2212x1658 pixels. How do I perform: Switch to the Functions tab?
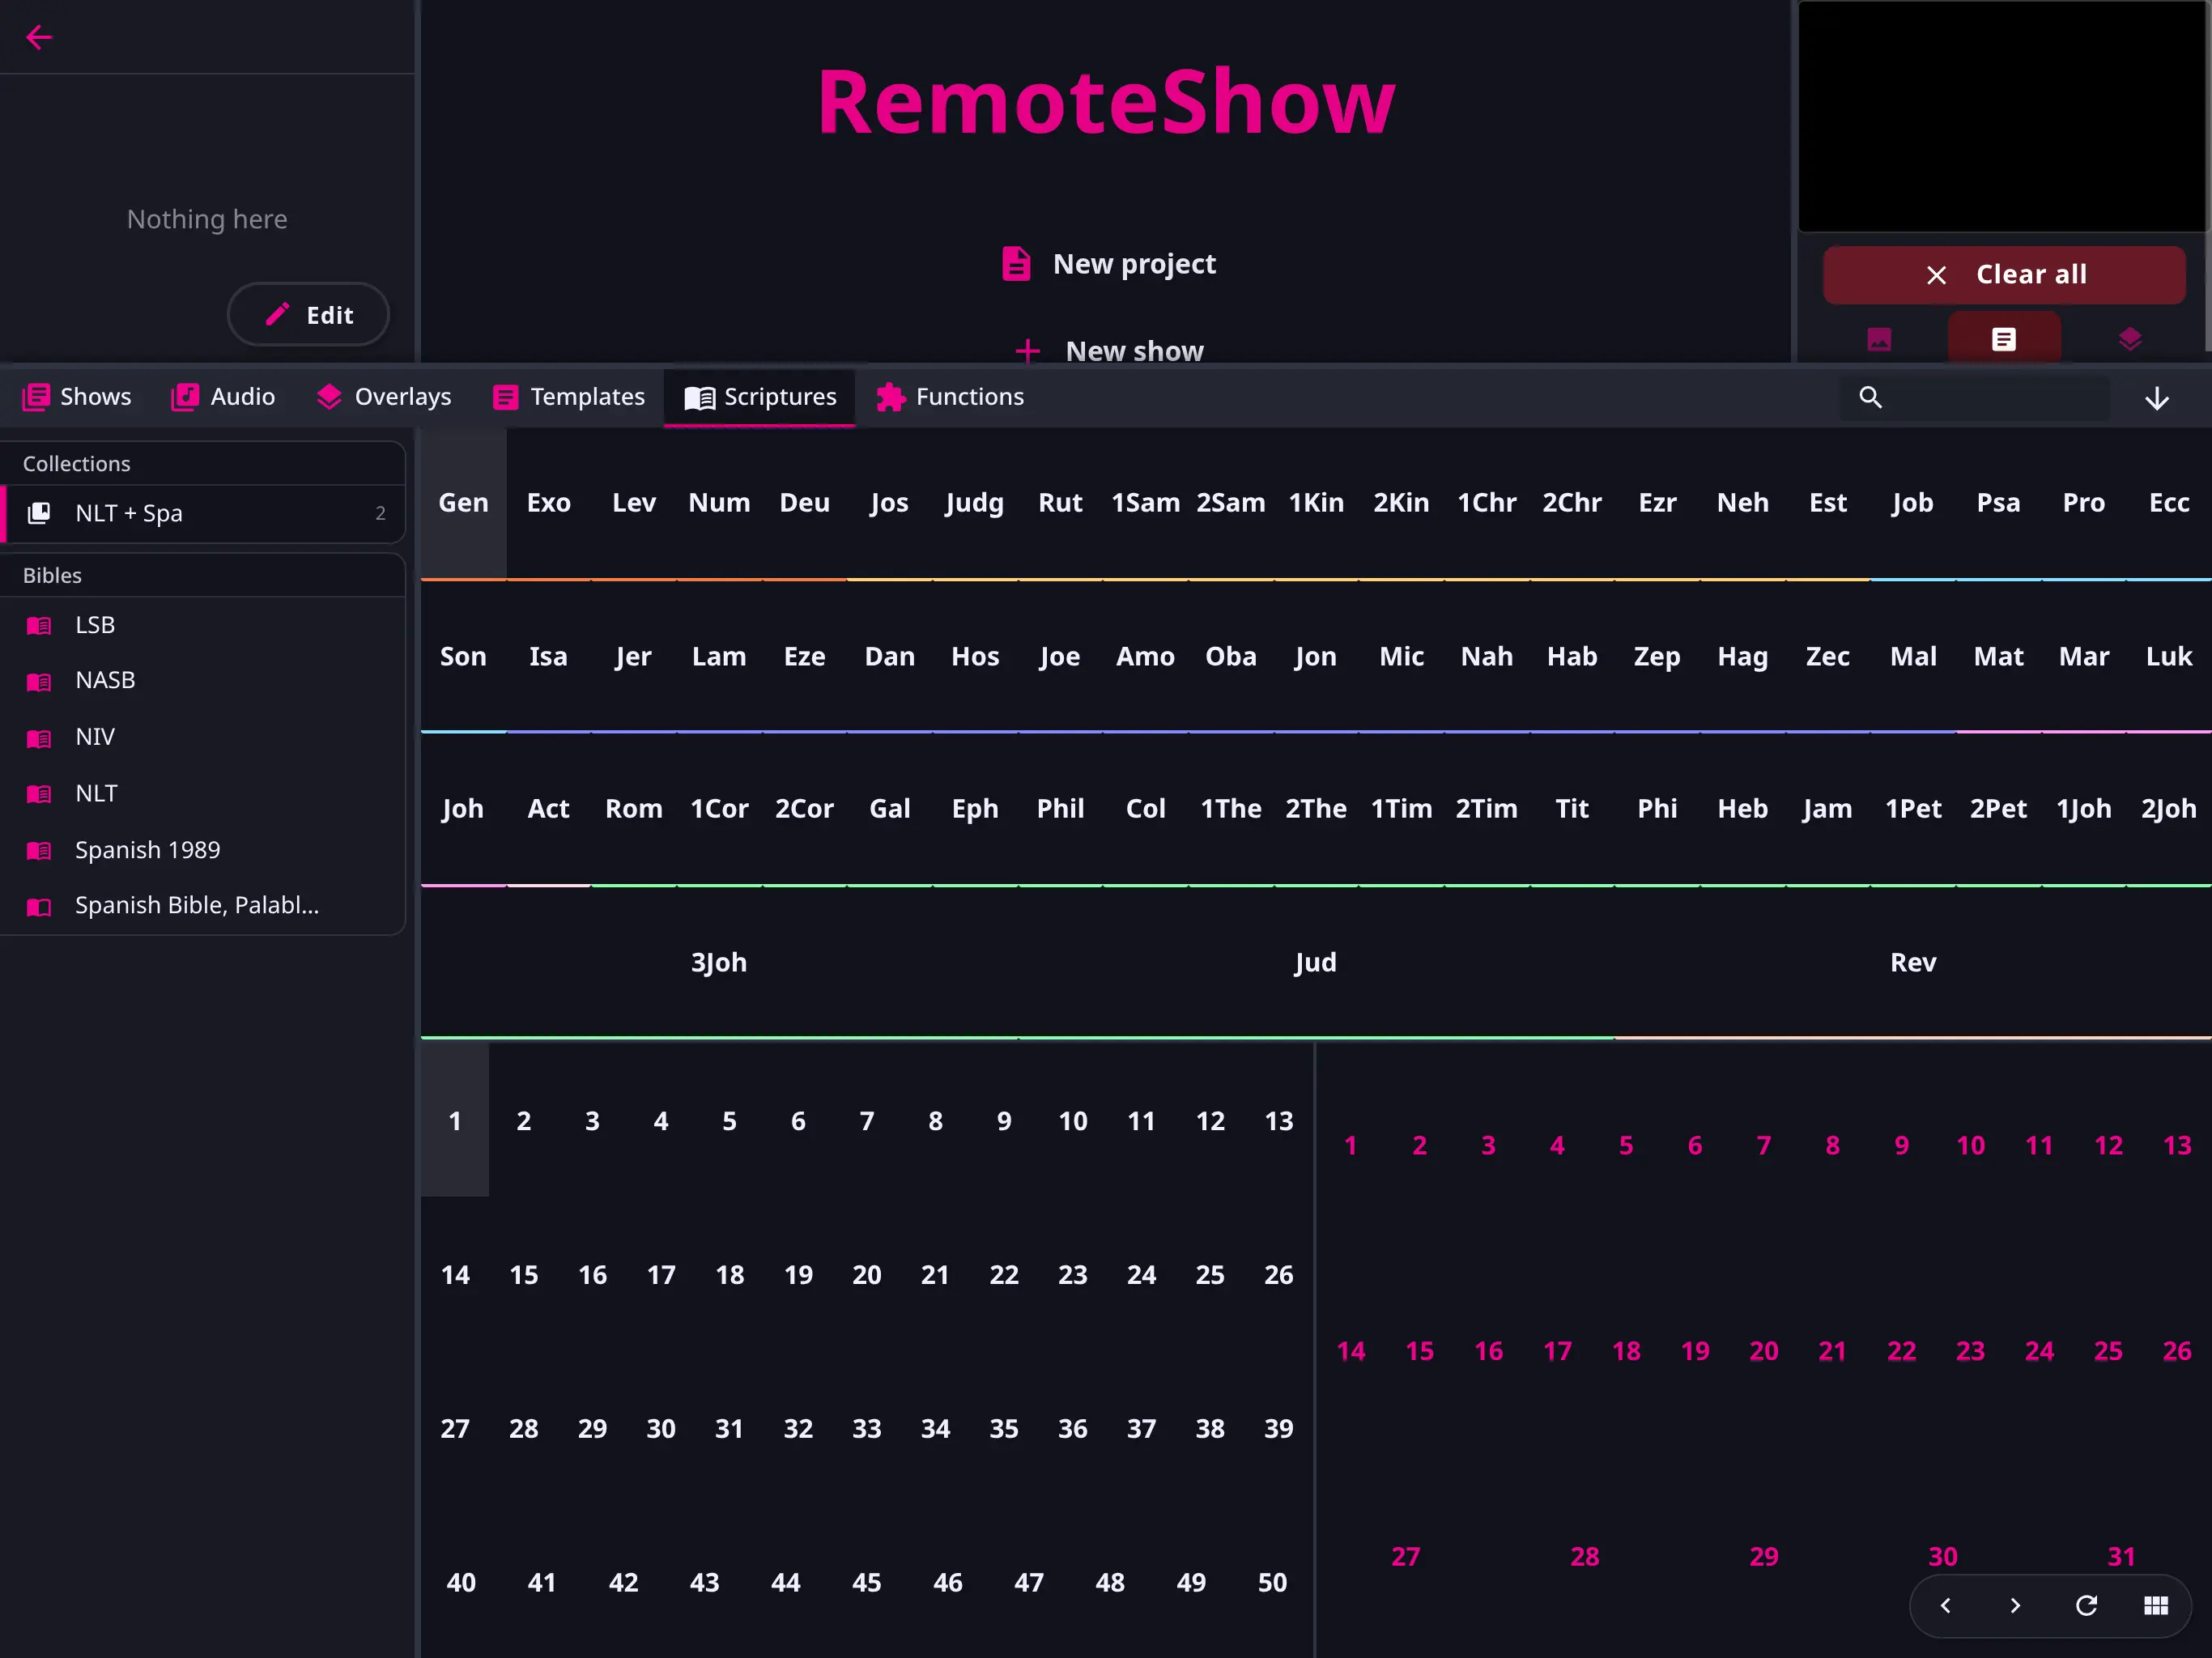coord(949,396)
